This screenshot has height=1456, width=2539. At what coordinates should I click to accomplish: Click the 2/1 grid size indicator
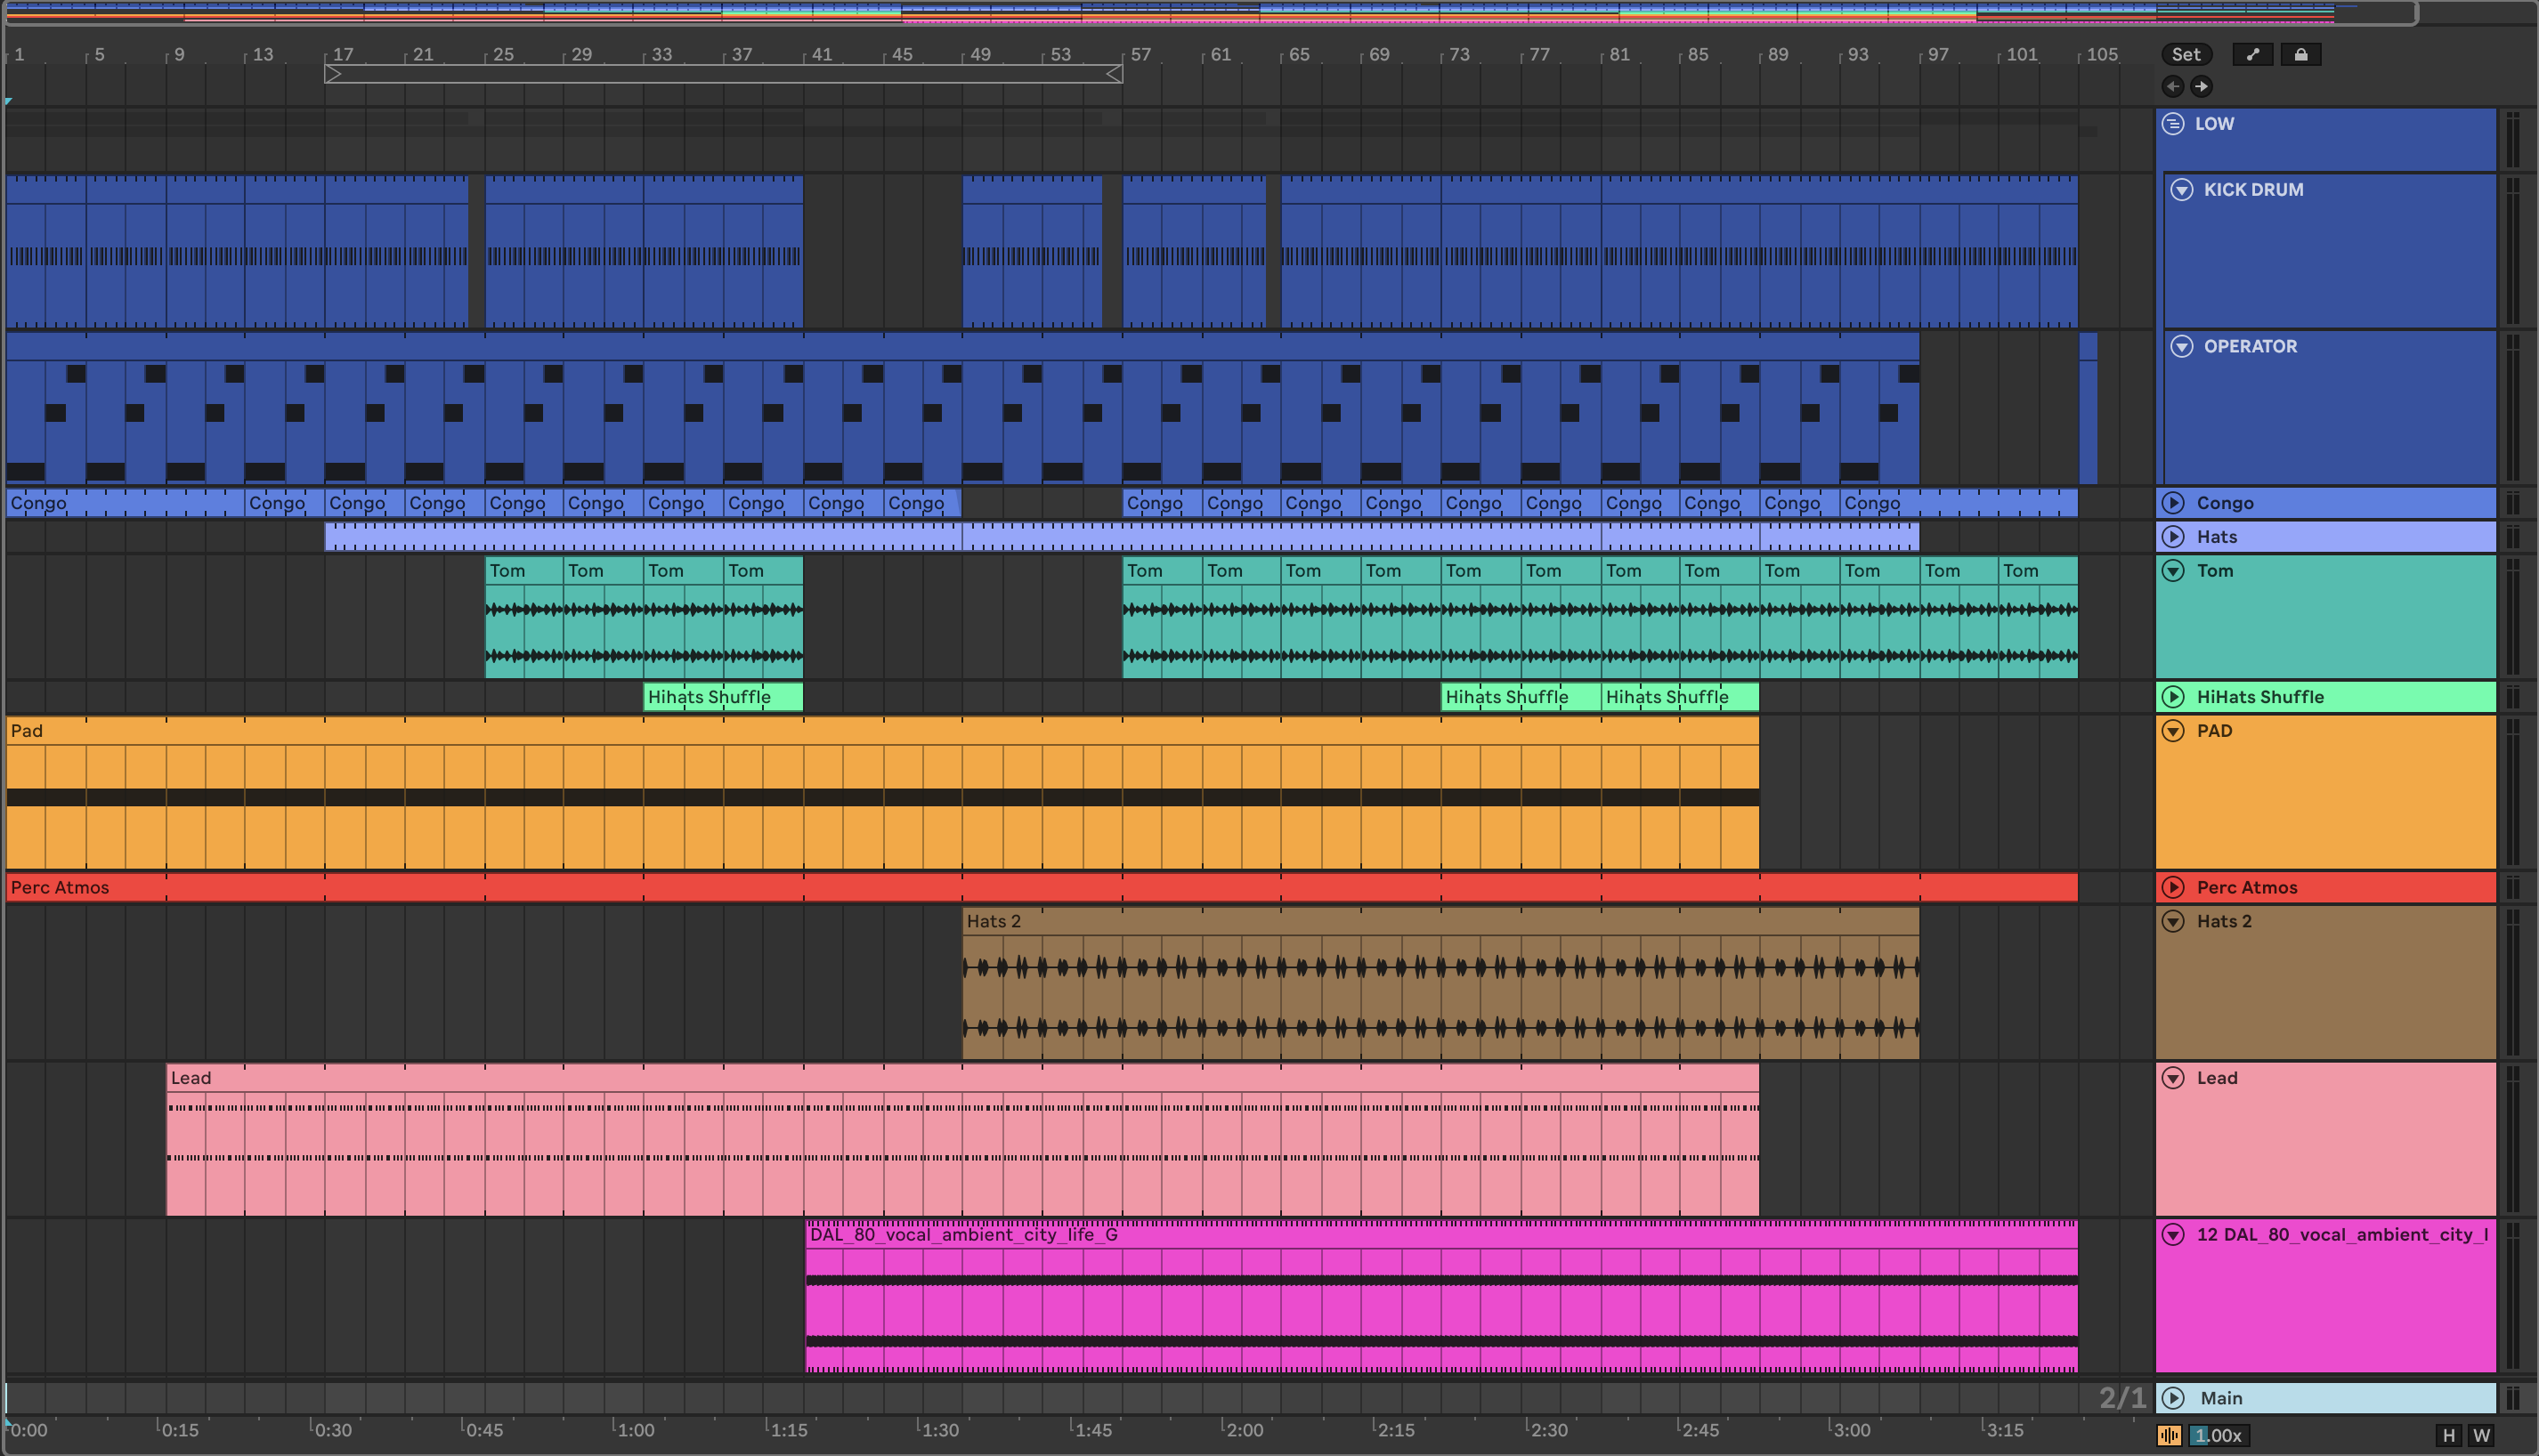point(2122,1398)
